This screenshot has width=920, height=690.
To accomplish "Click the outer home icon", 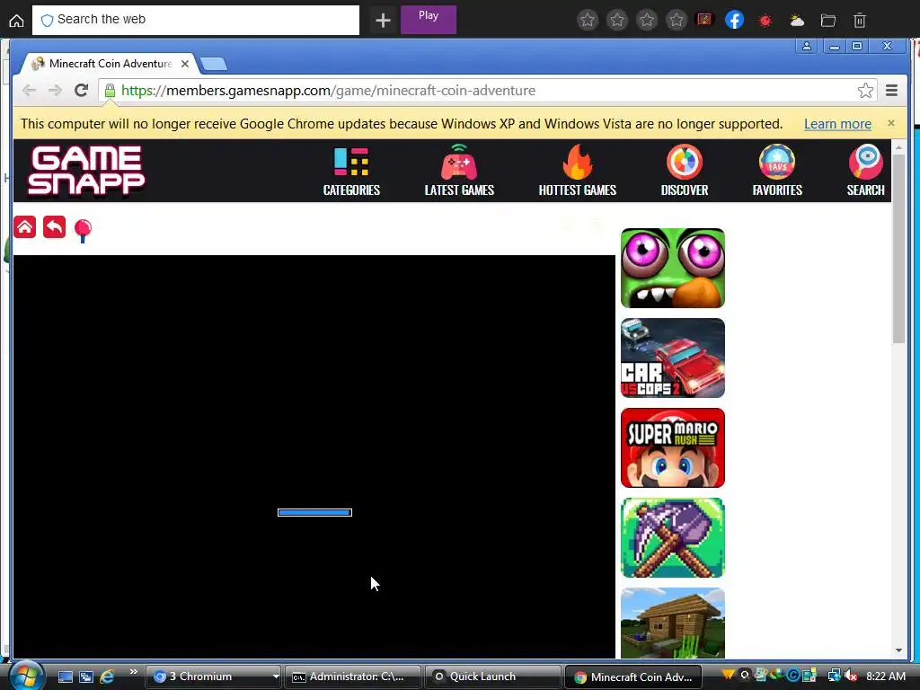I will [x=16, y=21].
